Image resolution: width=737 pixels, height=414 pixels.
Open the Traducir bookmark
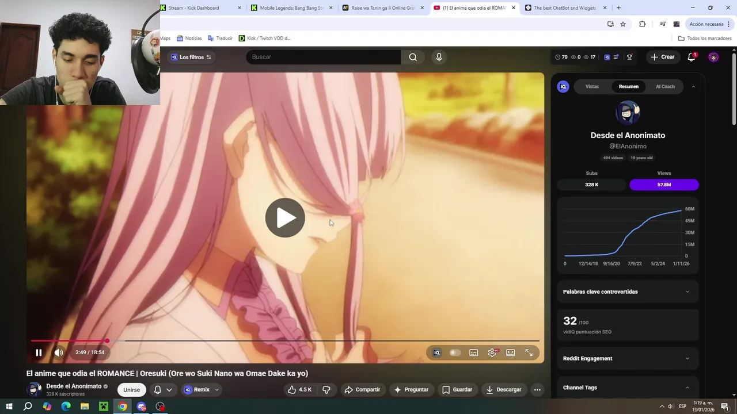point(221,39)
